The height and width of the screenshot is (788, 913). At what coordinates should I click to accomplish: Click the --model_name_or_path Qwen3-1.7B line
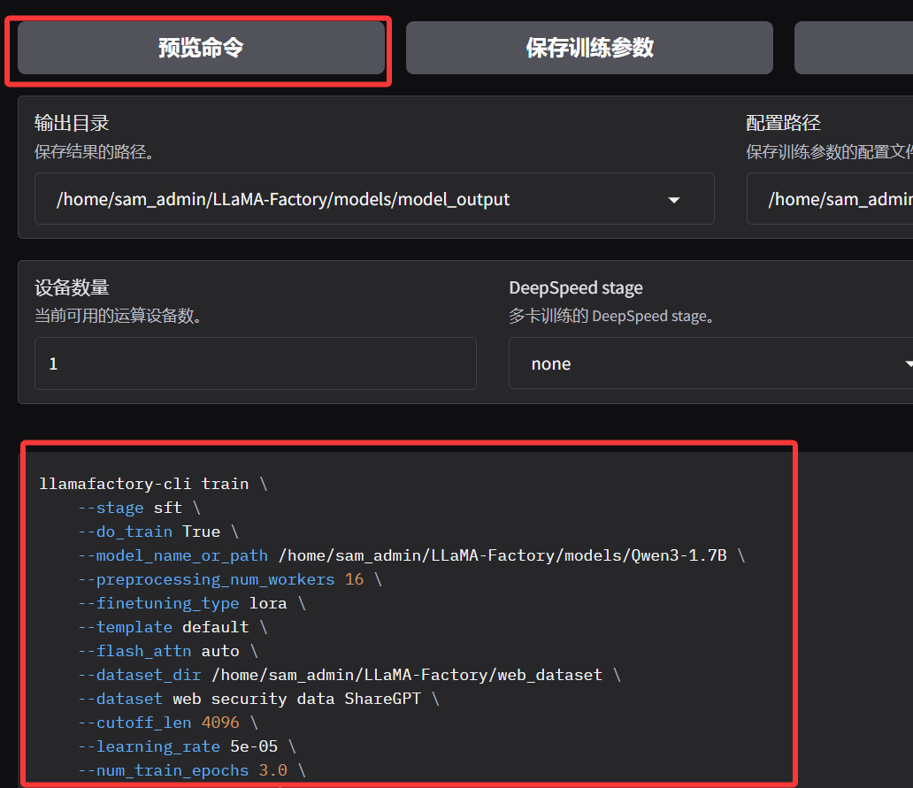pos(411,555)
